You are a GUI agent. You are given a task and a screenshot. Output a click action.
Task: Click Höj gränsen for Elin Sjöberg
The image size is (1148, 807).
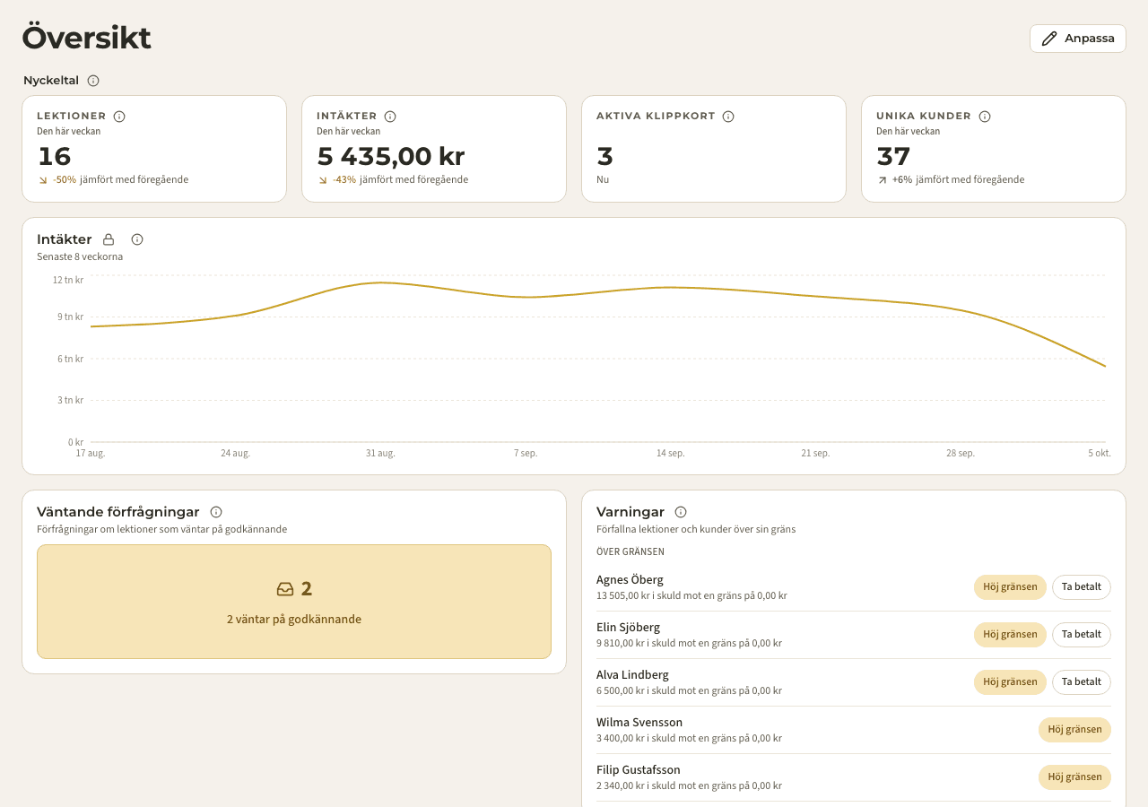(1010, 634)
